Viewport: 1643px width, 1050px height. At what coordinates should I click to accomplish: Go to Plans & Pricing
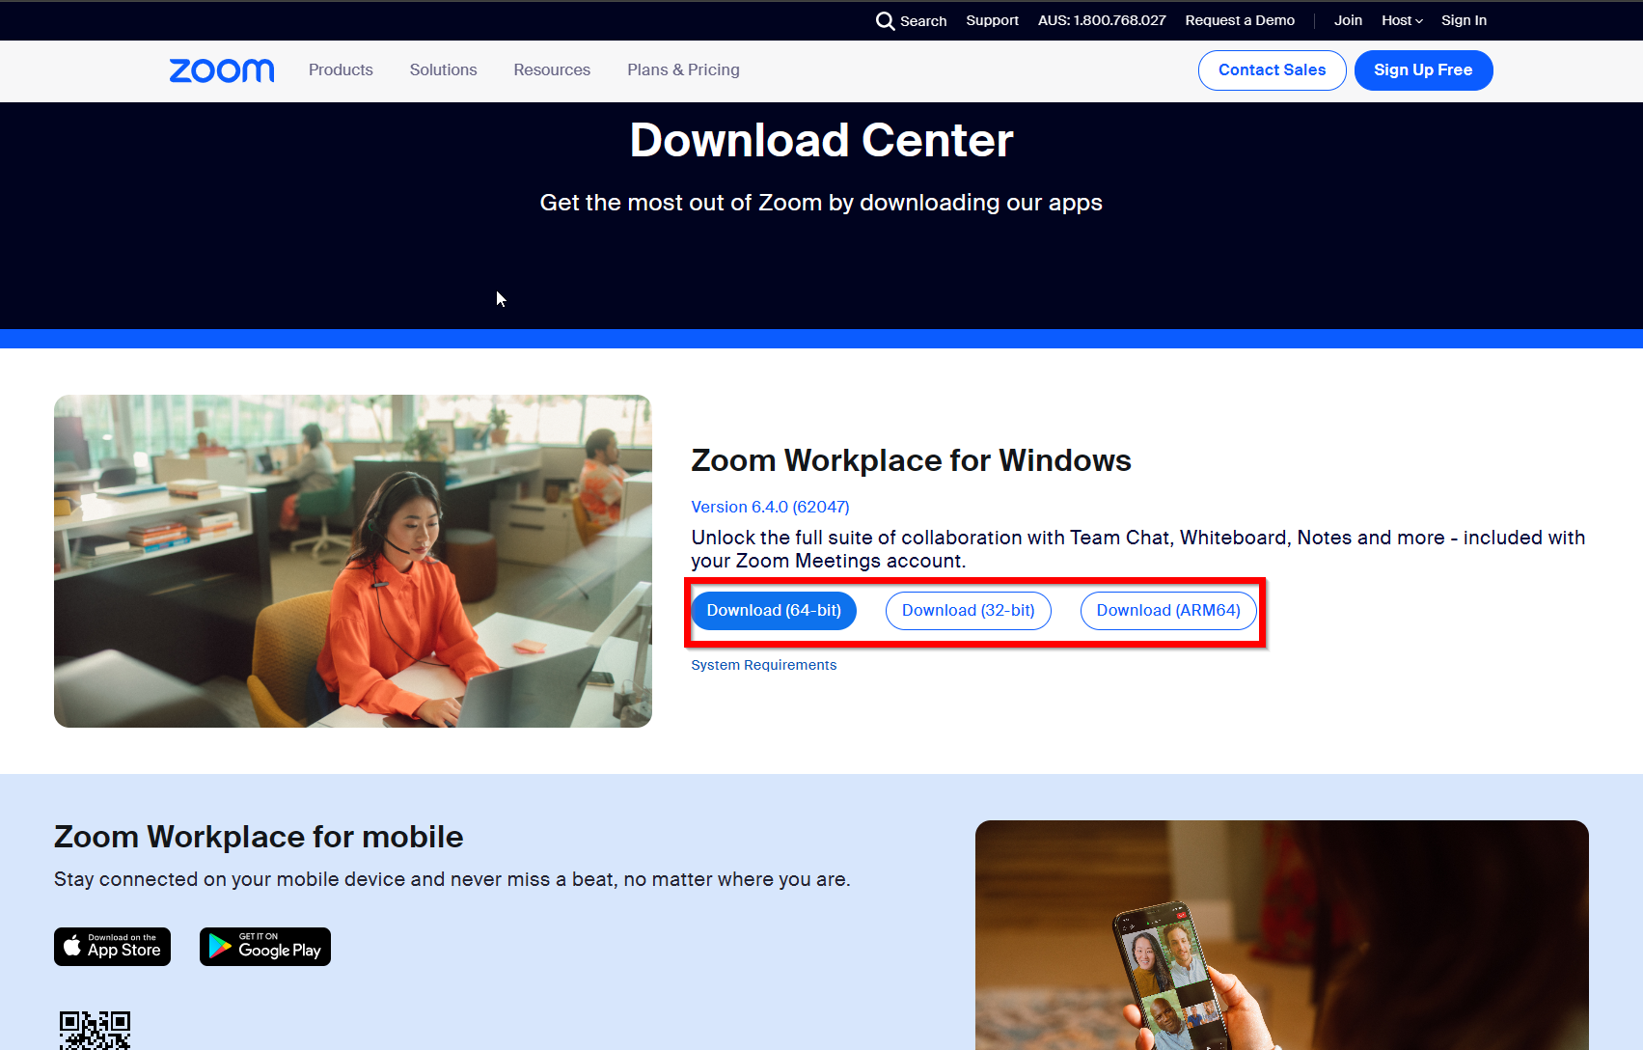(683, 69)
